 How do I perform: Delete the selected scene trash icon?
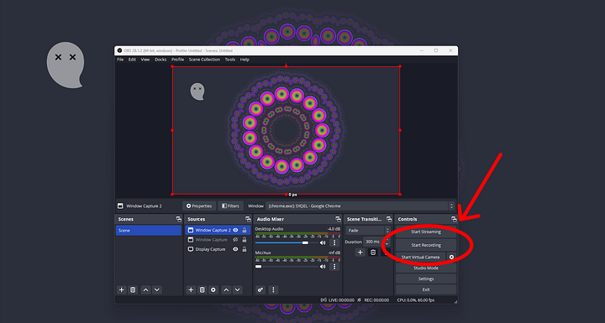133,289
